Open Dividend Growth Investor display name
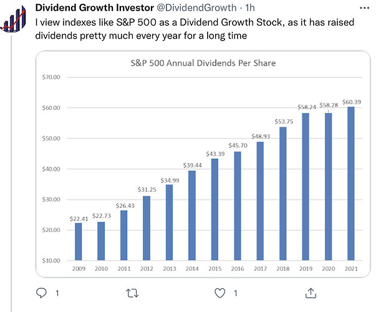376x312 pixels. click(87, 7)
